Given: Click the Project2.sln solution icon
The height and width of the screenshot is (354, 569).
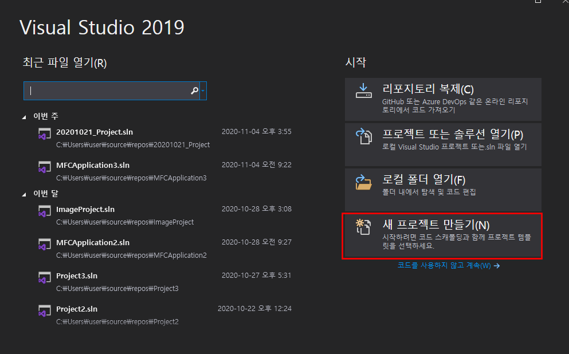Looking at the screenshot, I should (44, 310).
